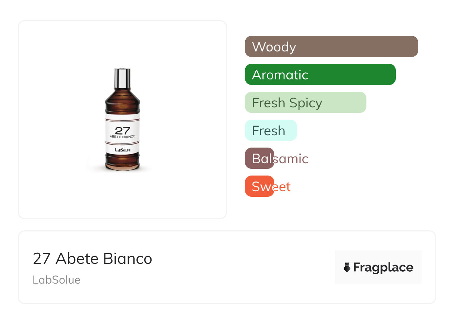The image size is (454, 322).
Task: Click the silver cap of the perfume bottle
Action: [122, 76]
